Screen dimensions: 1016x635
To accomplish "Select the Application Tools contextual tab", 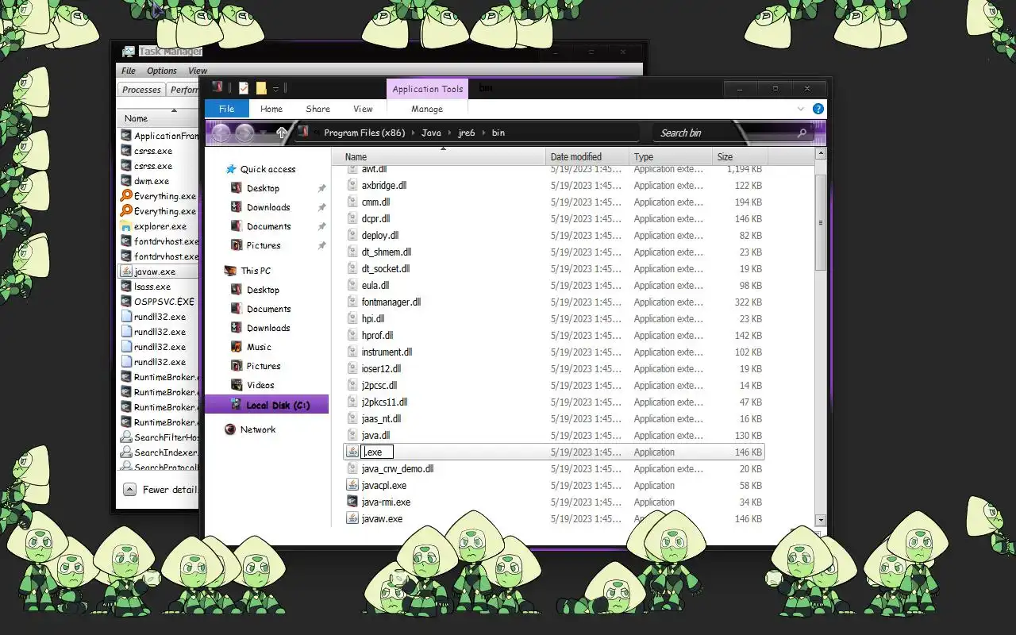I will (427, 89).
